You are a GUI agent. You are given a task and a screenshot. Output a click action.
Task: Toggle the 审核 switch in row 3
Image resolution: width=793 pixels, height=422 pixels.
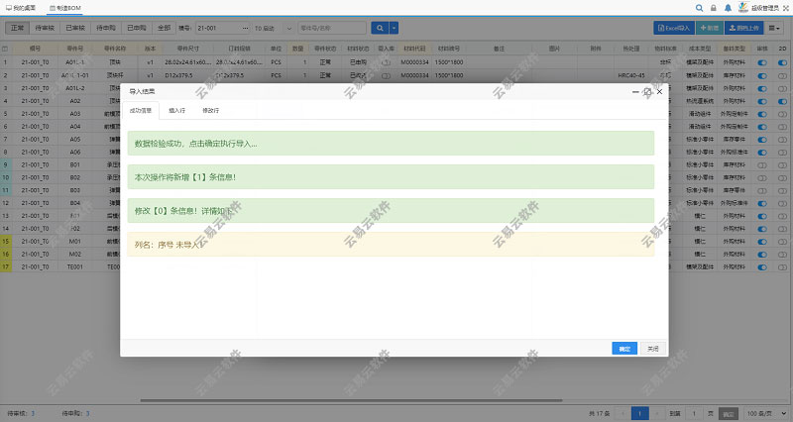point(762,87)
